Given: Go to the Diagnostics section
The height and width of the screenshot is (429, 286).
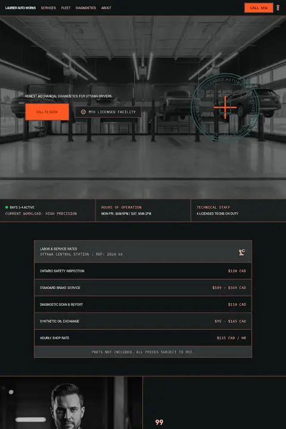Looking at the screenshot, I should point(86,8).
